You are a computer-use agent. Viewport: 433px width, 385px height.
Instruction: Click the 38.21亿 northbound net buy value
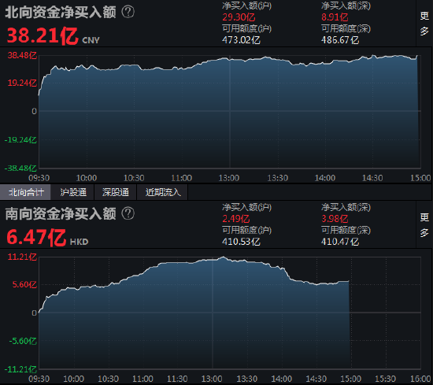click(x=43, y=36)
